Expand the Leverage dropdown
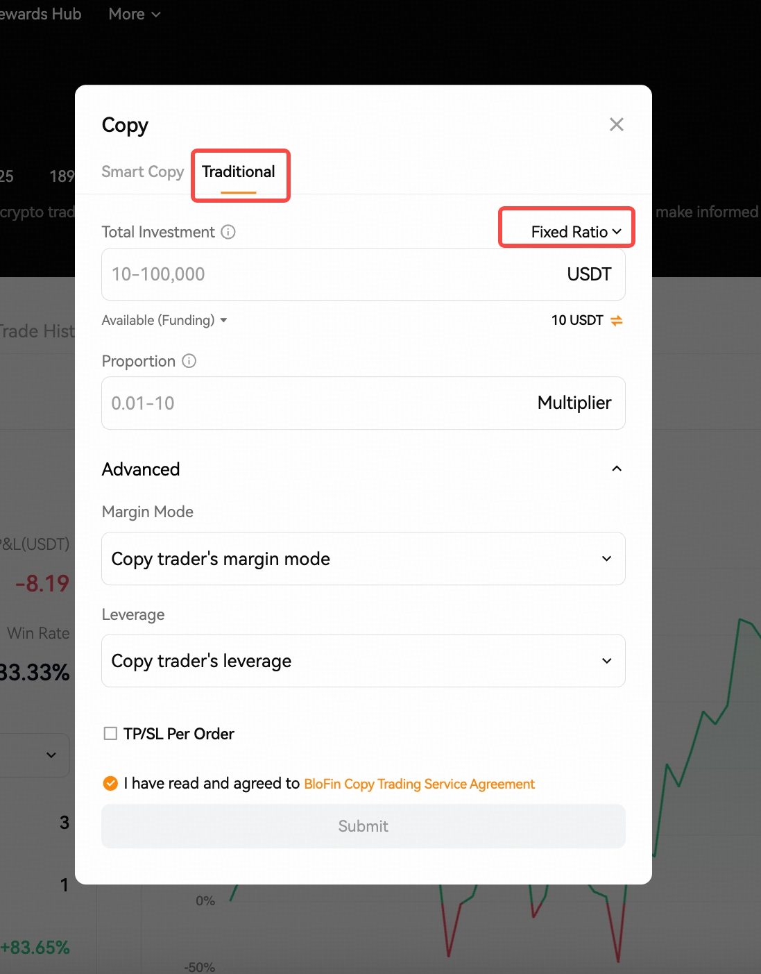Viewport: 761px width, 974px height. 364,660
